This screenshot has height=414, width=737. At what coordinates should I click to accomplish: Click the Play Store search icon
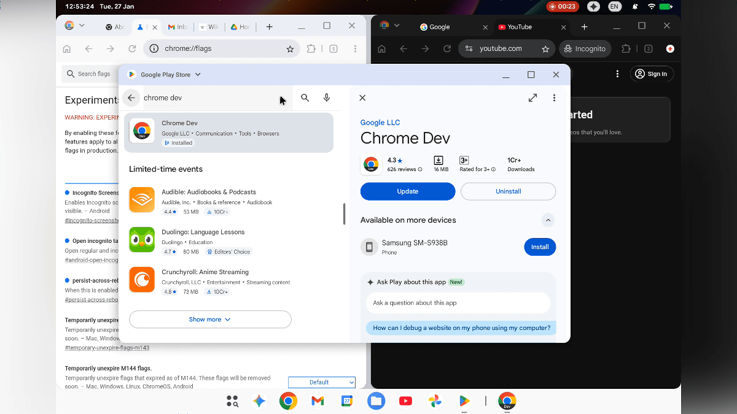tap(305, 98)
